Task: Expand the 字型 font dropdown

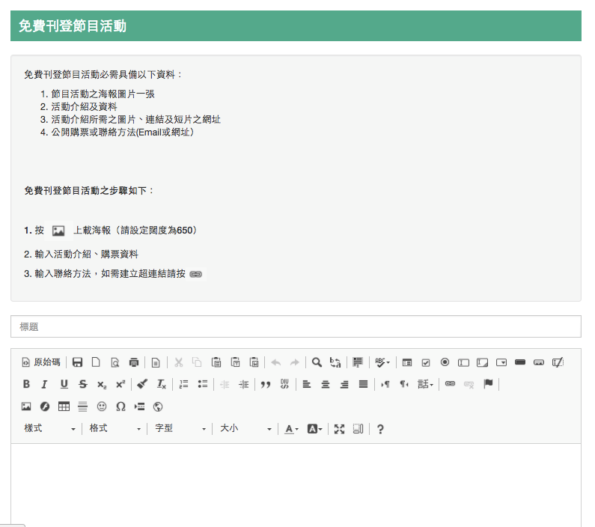Action: pyautogui.click(x=180, y=428)
